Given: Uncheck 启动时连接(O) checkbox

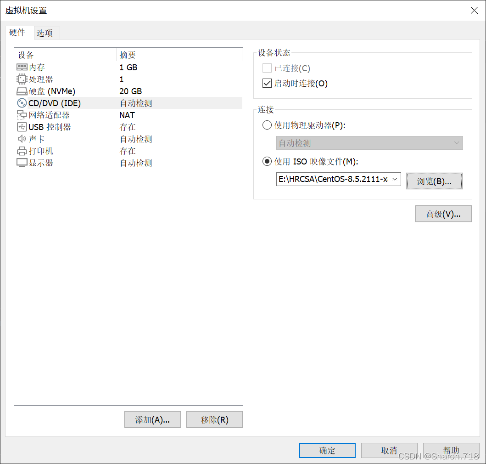Looking at the screenshot, I should tap(267, 83).
